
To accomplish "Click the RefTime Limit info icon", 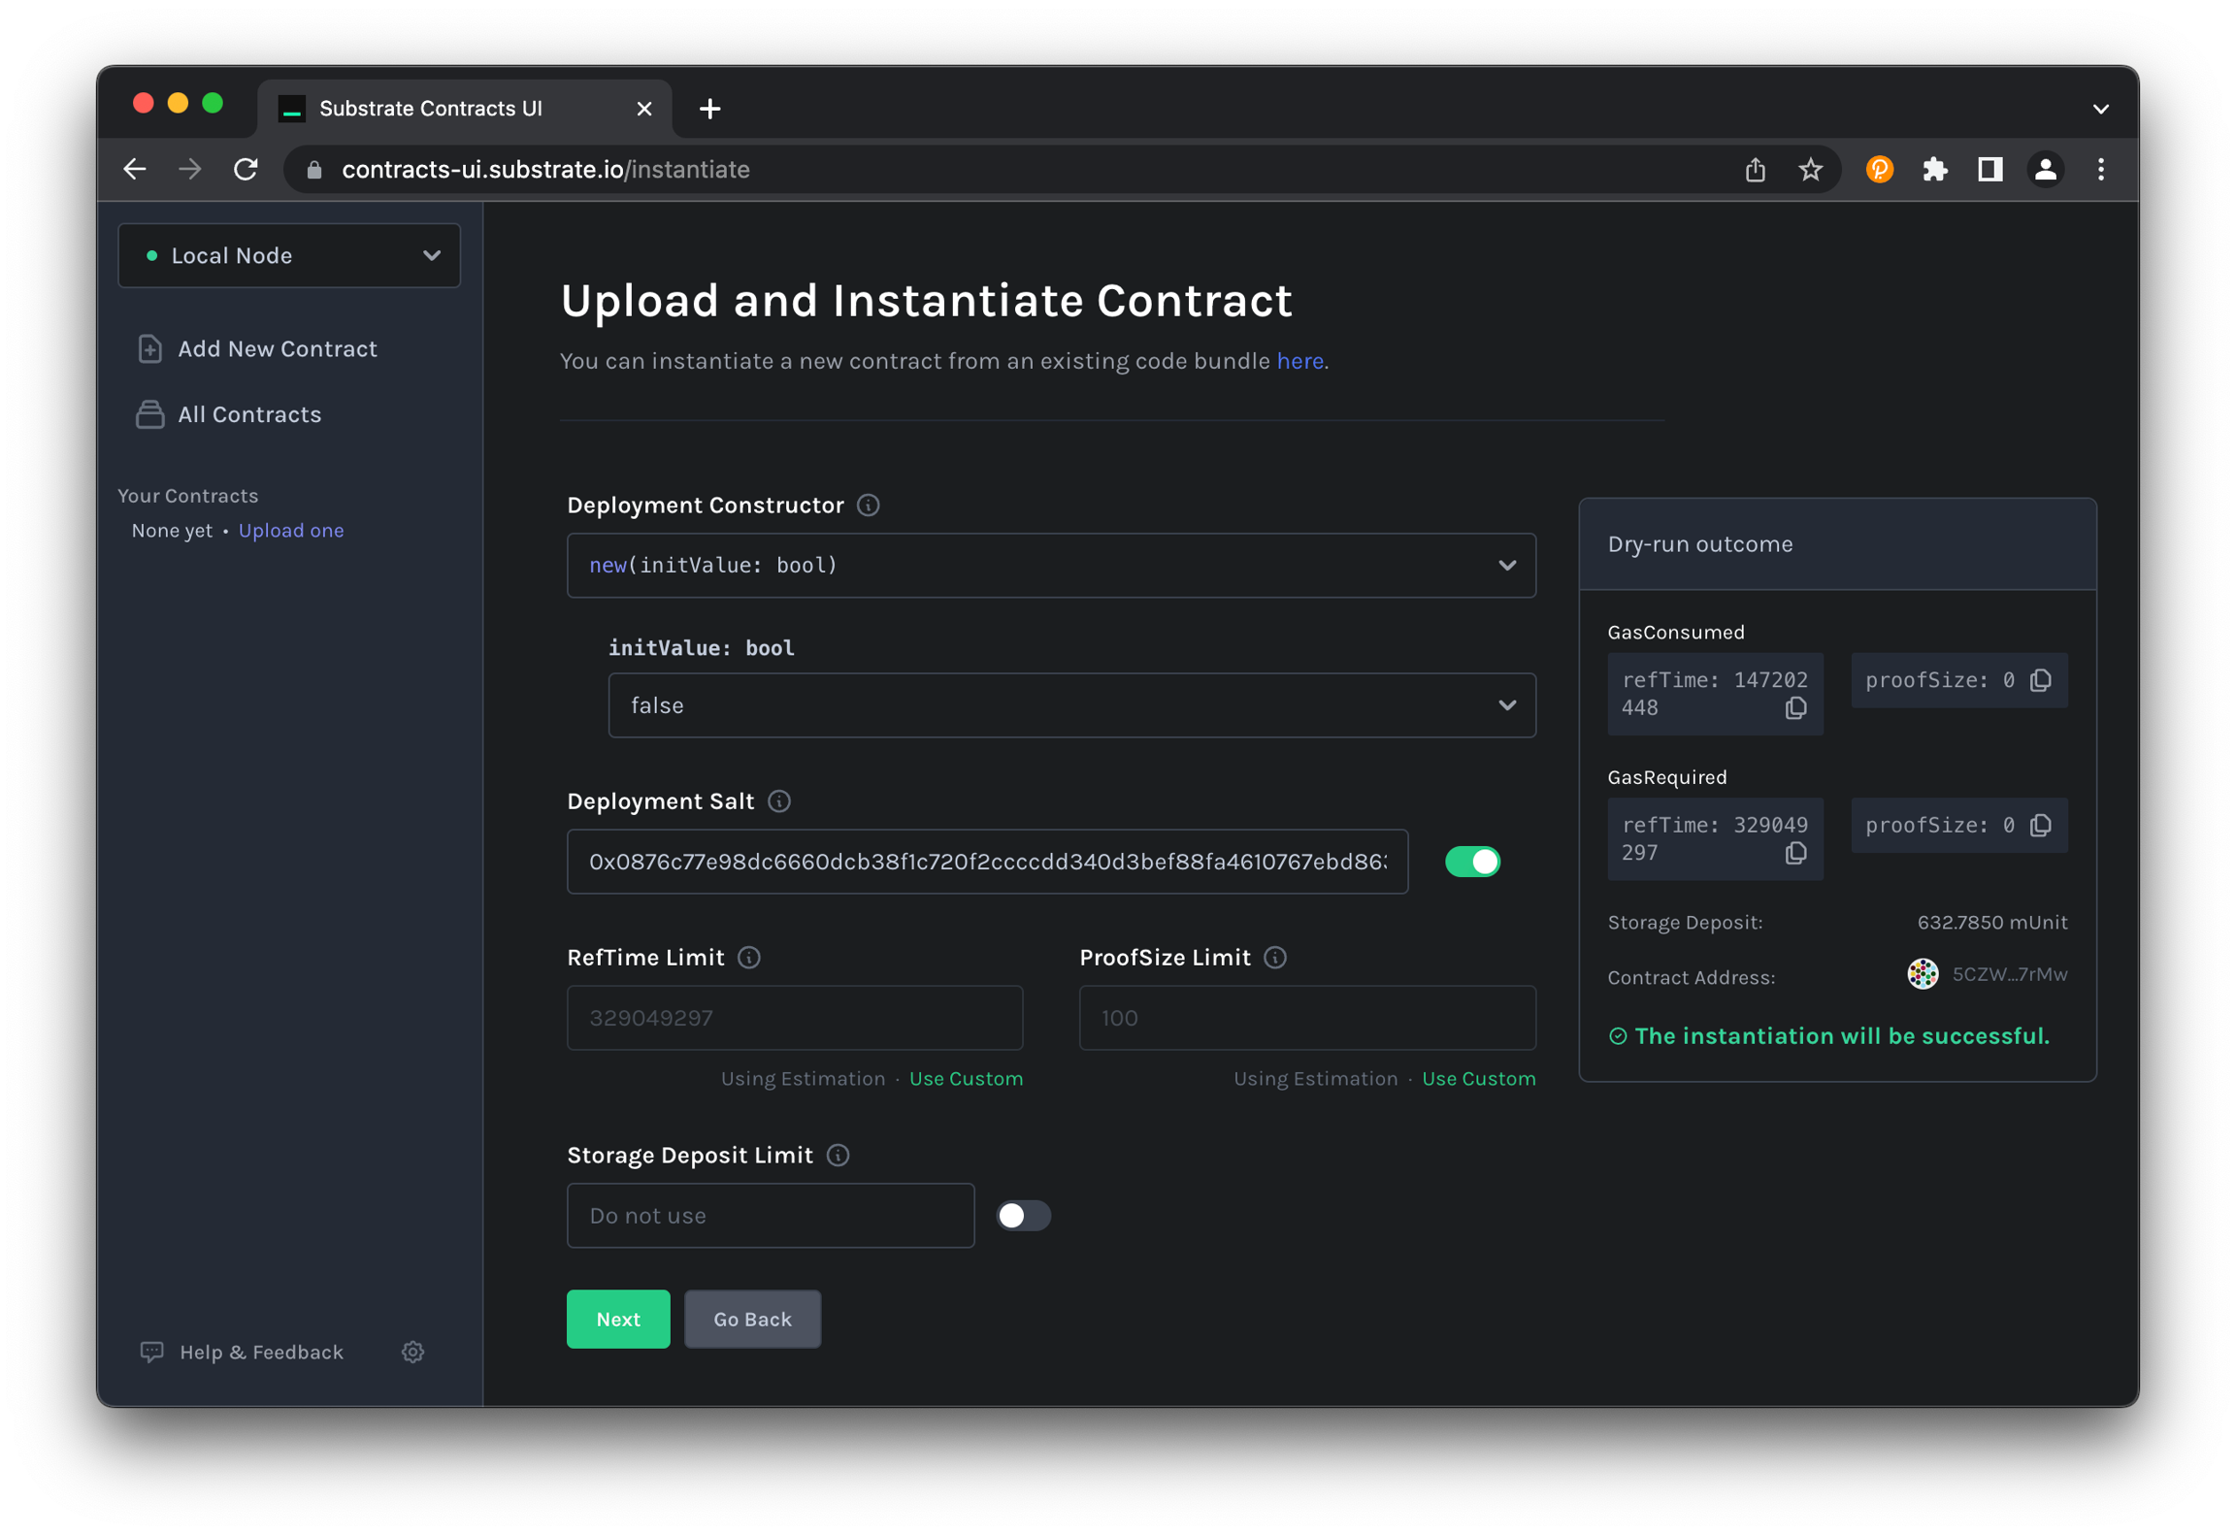I will point(748,957).
